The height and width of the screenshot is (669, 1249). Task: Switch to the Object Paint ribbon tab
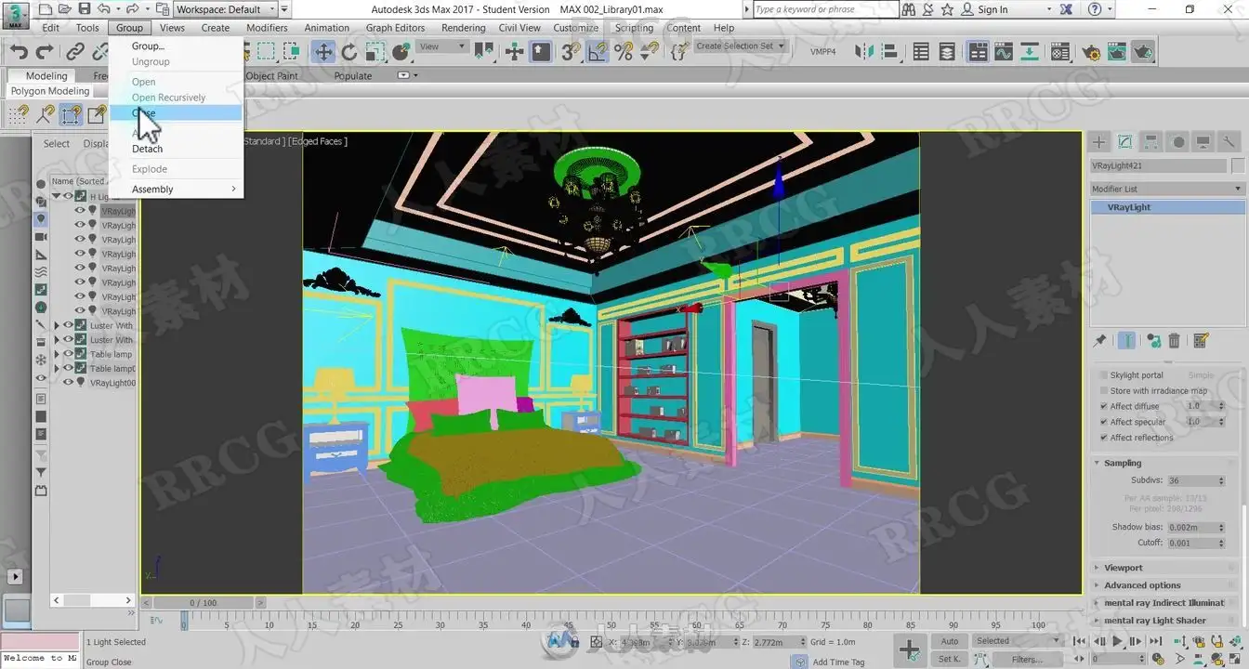tap(271, 76)
